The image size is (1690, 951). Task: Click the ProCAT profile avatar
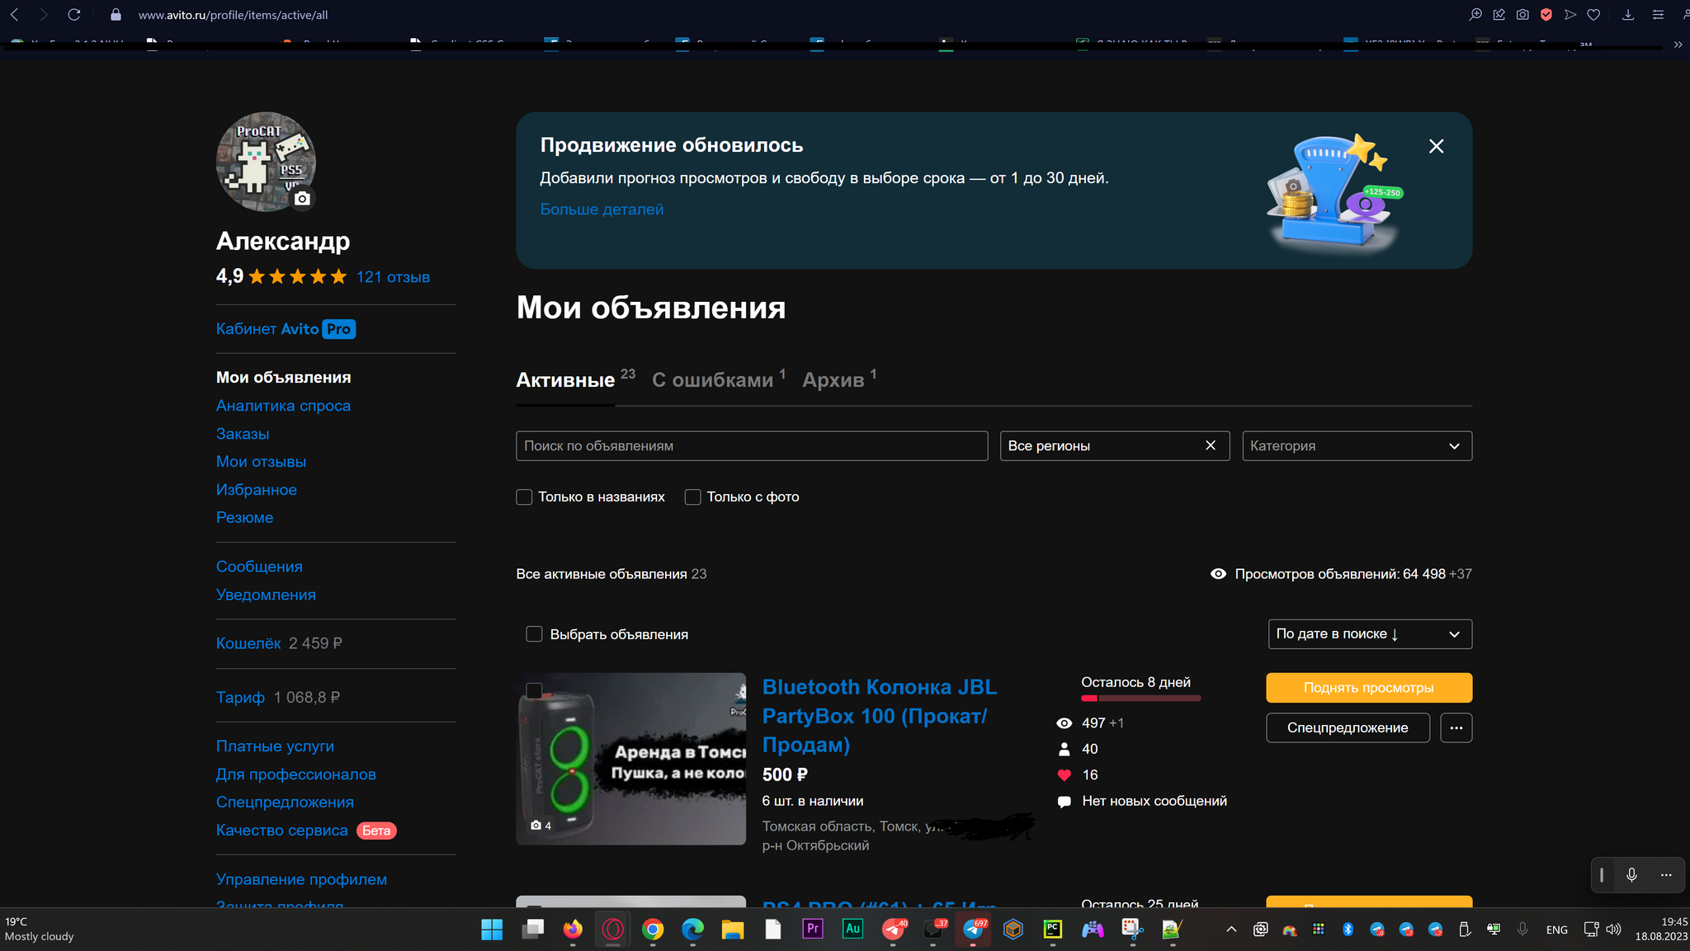click(266, 162)
